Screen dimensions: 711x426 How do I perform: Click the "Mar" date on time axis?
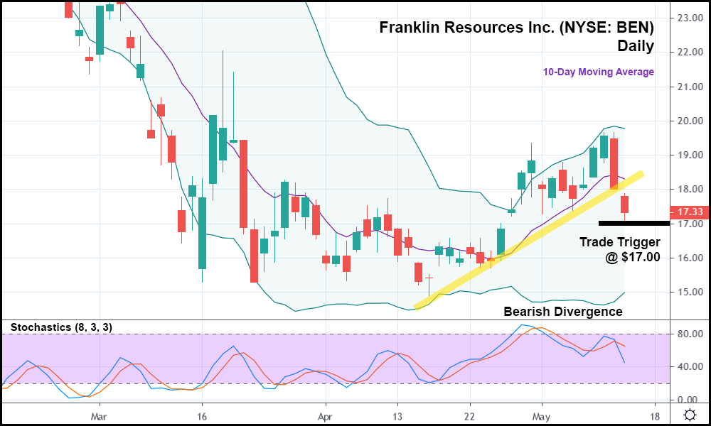(x=98, y=417)
